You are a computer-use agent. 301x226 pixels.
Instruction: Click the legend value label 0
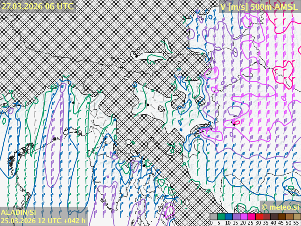click(x=211, y=223)
